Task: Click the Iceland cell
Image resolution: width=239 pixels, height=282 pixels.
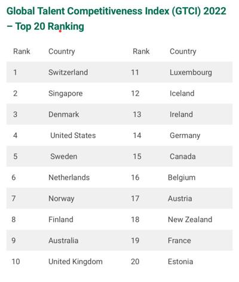Action: tap(182, 93)
